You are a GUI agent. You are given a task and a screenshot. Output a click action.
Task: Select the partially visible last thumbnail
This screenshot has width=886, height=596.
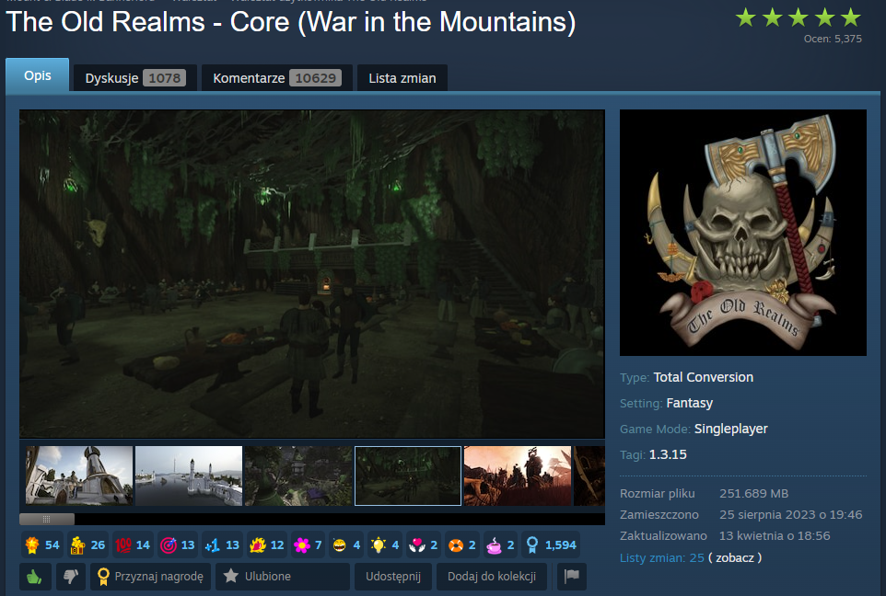click(589, 476)
